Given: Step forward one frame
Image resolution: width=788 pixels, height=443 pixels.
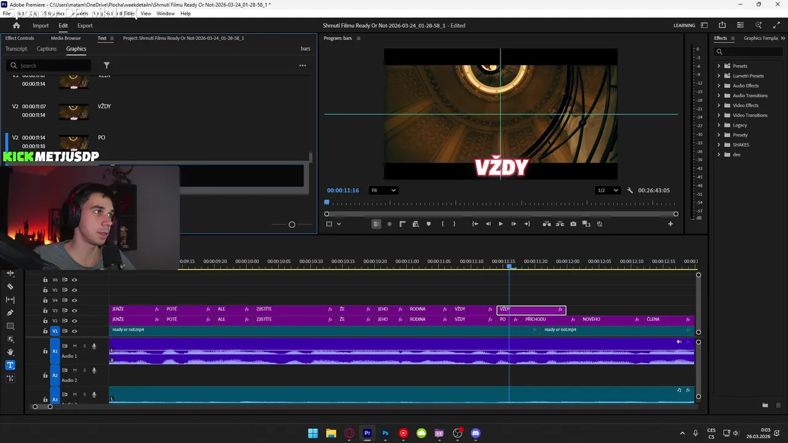Looking at the screenshot, I should [513, 224].
